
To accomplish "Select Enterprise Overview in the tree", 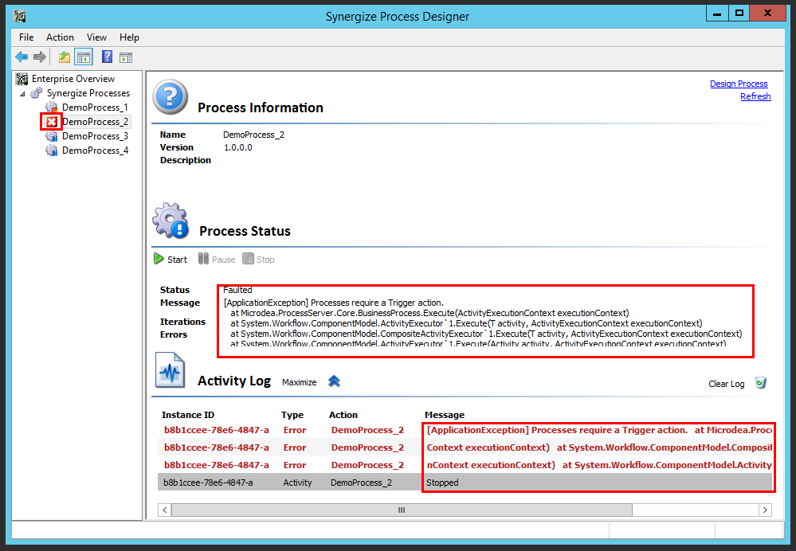I will [73, 79].
